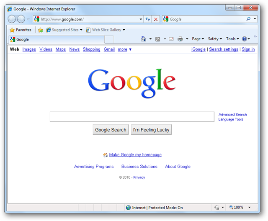Screen dimensions: 268x221
Task: Expand Google's 'more' navigation dropdown
Action: tap(124, 49)
